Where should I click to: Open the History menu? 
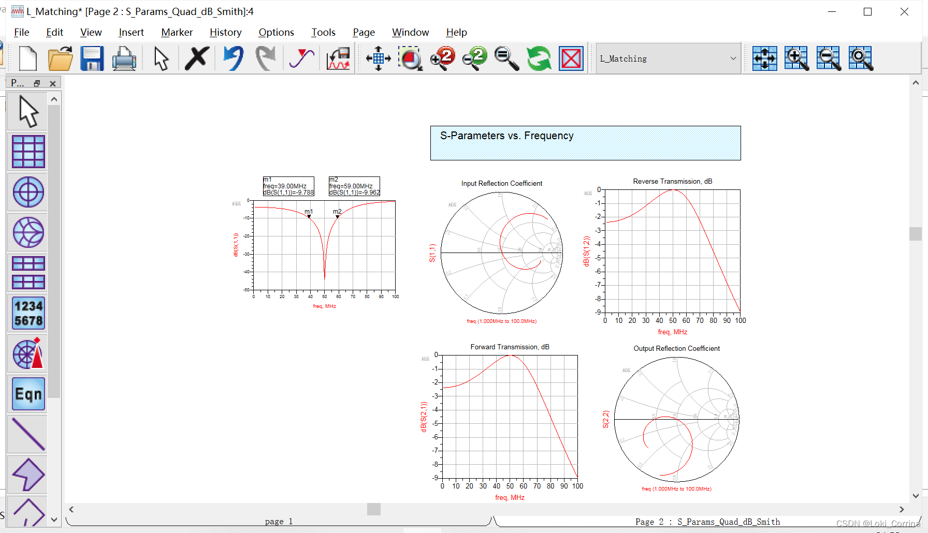tap(225, 32)
